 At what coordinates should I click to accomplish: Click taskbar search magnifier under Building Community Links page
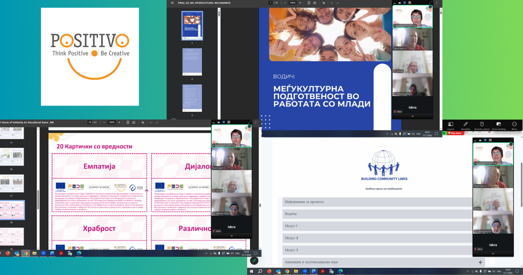260,271
